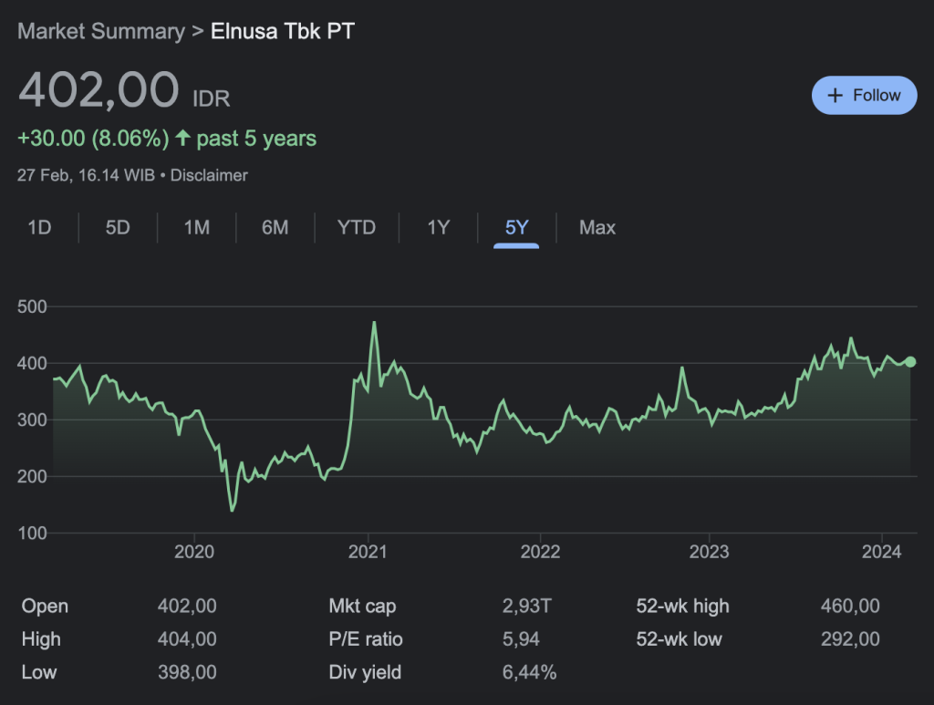Switch to the 1D time range
The image size is (934, 705).
[39, 228]
